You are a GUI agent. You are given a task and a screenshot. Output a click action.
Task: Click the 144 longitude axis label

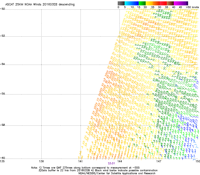(x=119, y=161)
